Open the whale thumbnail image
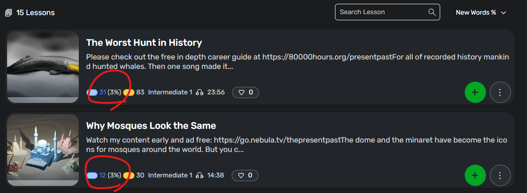 tap(42, 67)
